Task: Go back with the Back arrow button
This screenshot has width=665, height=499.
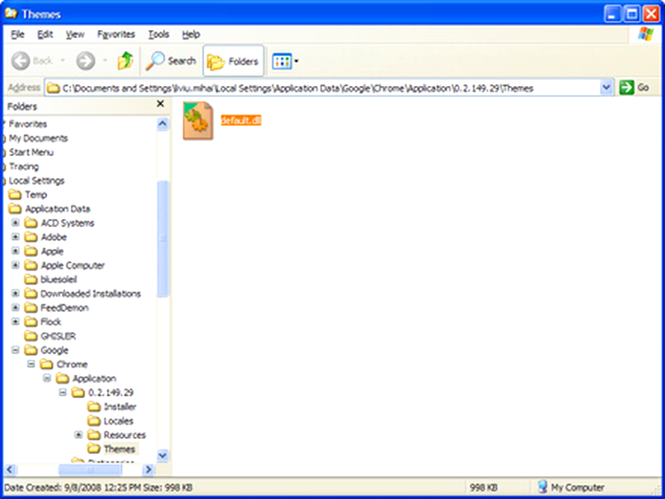Action: pos(20,60)
